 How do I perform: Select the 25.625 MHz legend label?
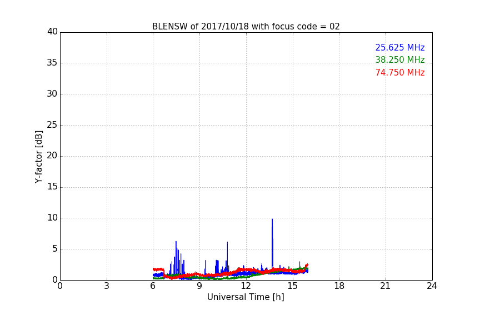[x=400, y=47]
